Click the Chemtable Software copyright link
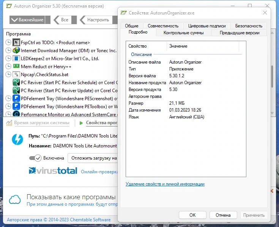This screenshot has height=227, width=279. 59,219
